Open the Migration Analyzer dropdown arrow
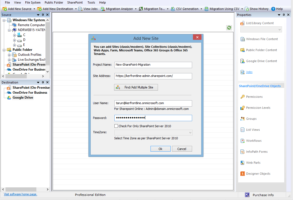This screenshot has width=293, height=200. [136, 9]
